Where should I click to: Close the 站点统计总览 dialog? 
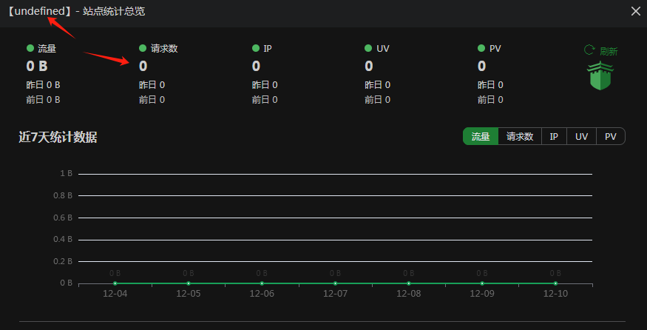pos(635,11)
